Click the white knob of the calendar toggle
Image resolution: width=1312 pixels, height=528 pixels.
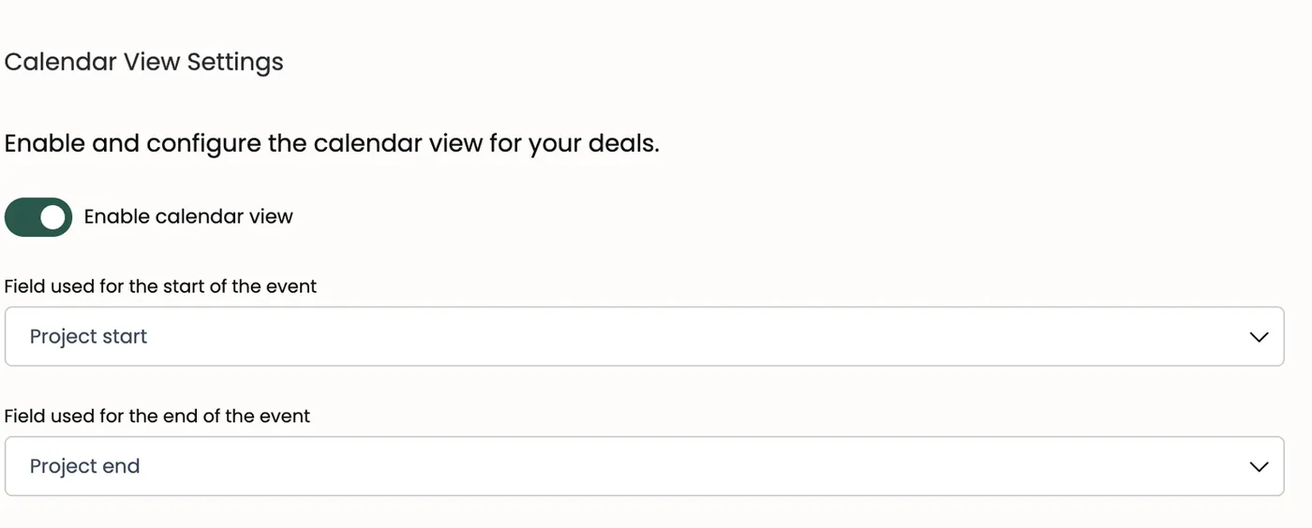click(53, 217)
